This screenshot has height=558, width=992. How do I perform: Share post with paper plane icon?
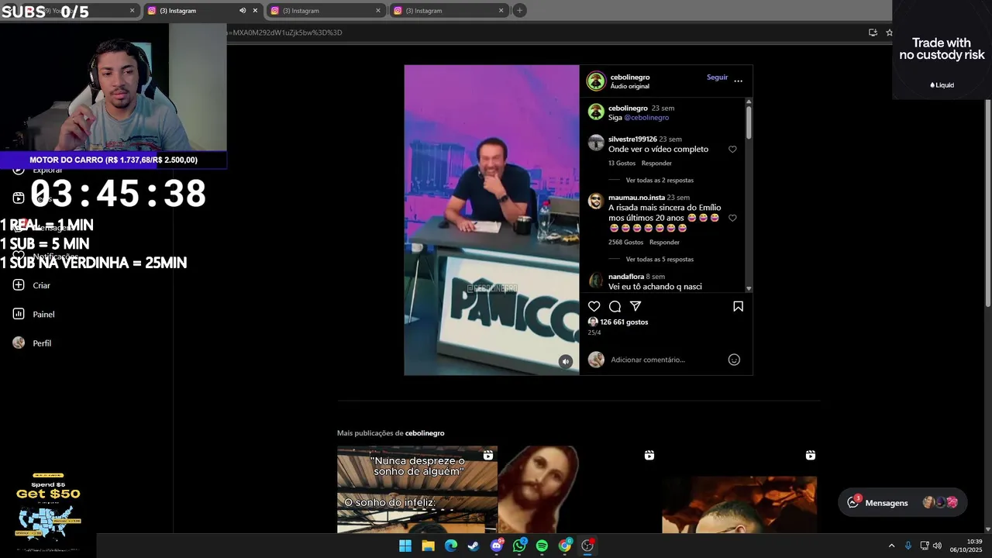[635, 306]
